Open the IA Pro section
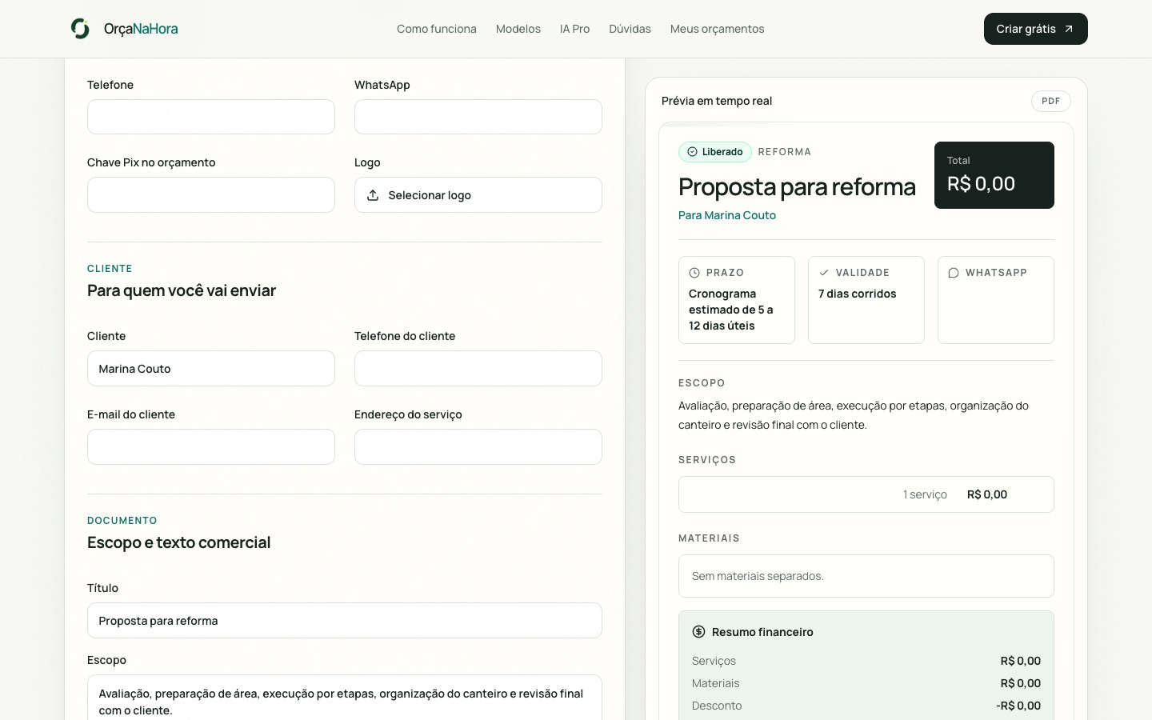The height and width of the screenshot is (720, 1152). coord(574,29)
